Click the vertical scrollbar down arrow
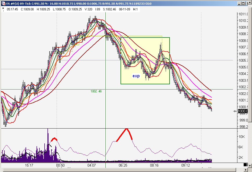This screenshot has height=172, width=252. coord(250,165)
